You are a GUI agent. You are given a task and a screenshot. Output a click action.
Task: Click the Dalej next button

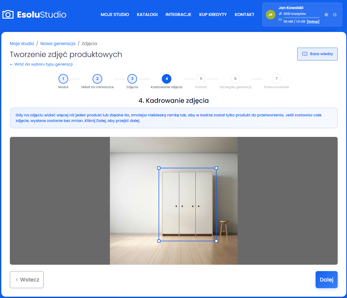[x=327, y=280]
